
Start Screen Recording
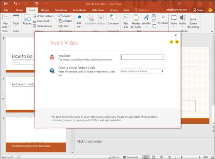tap(193, 21)
